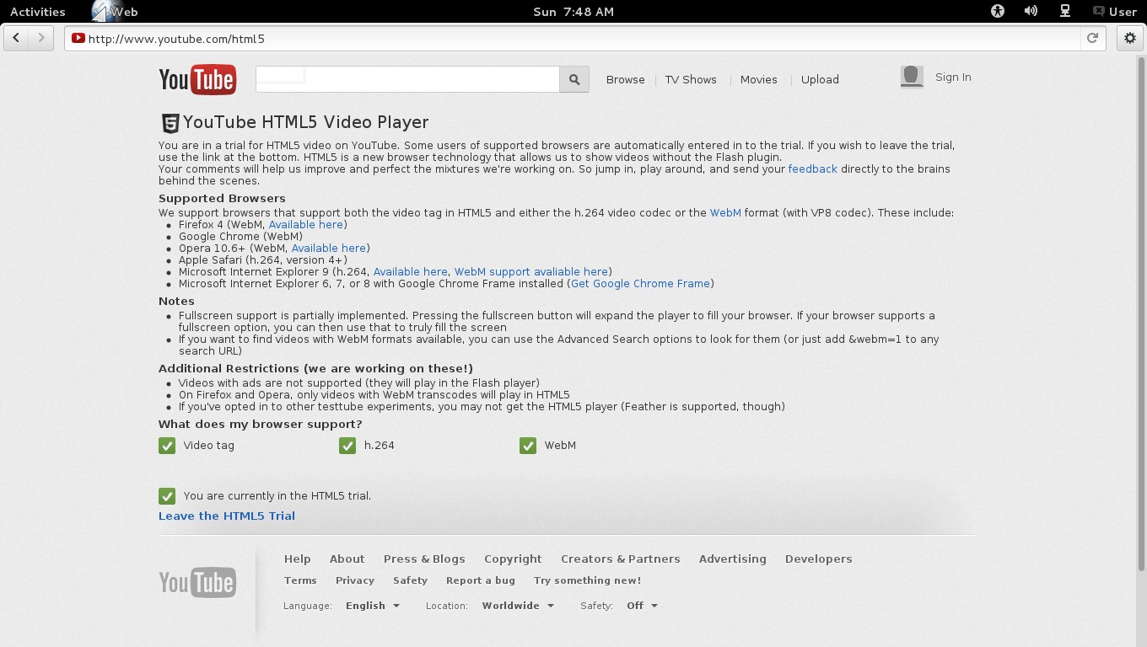
Task: Reload the page with the refresh icon
Action: tap(1092, 38)
